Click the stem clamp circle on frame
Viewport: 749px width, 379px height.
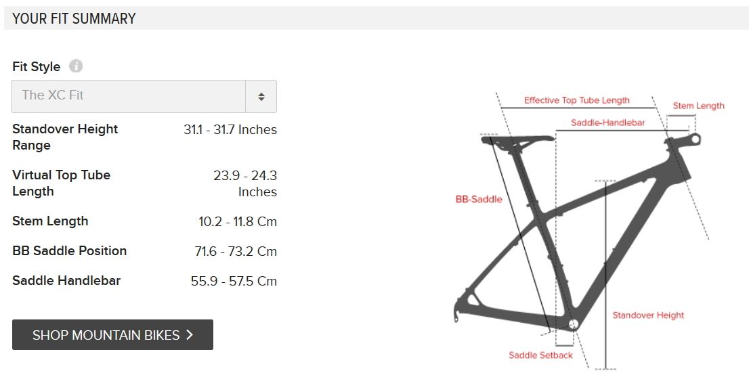pyautogui.click(x=695, y=139)
